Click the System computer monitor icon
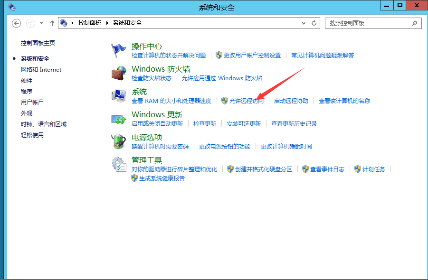 [118, 96]
